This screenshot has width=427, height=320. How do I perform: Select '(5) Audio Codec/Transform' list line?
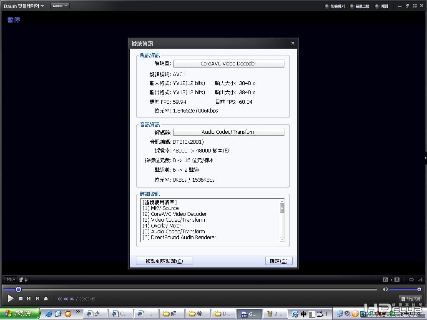(173, 232)
